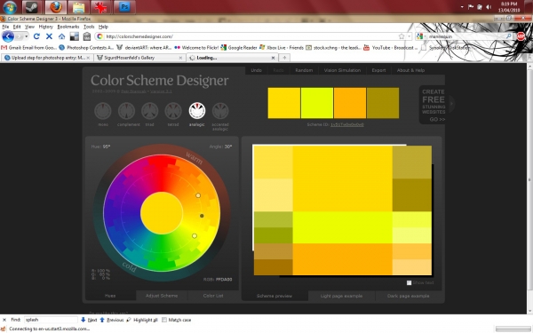Find next match arrow button
The image size is (533, 333).
[89, 320]
